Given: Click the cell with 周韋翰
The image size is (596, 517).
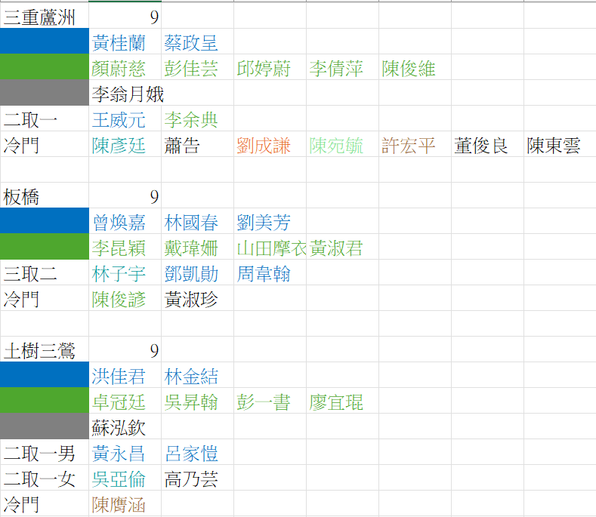Looking at the screenshot, I should tap(270, 272).
